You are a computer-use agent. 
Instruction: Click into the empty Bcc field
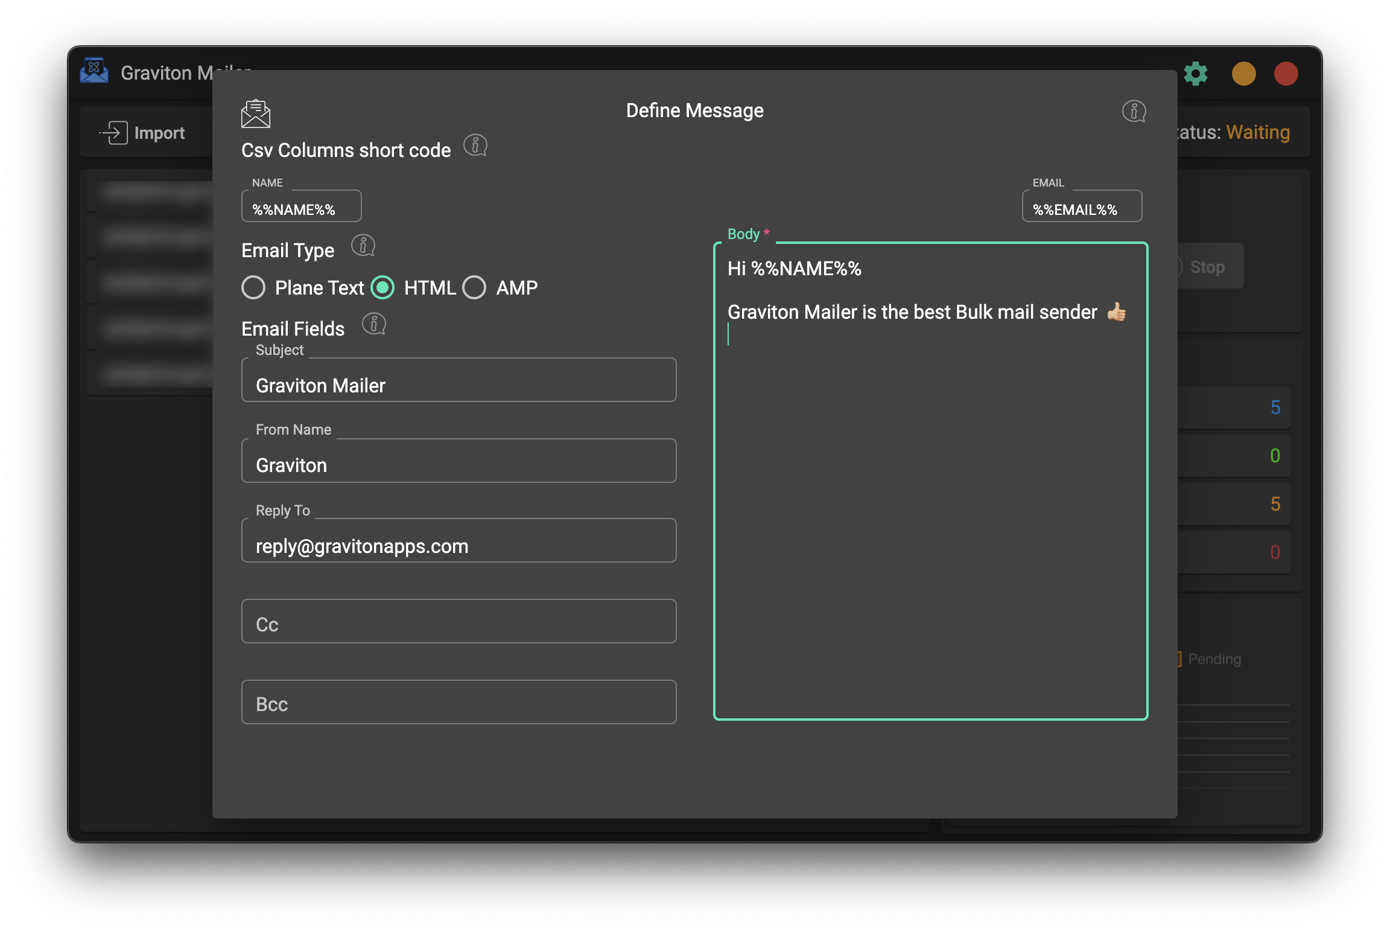point(459,702)
